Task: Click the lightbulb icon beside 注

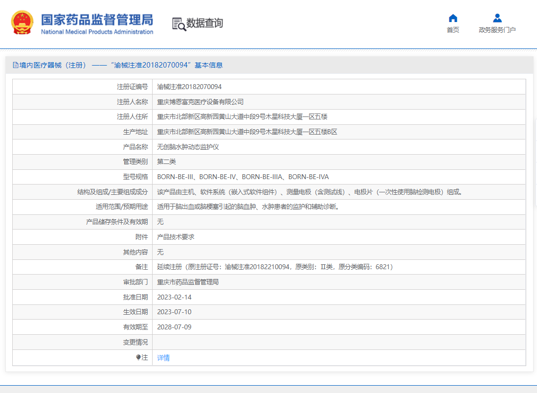Action: coord(138,357)
